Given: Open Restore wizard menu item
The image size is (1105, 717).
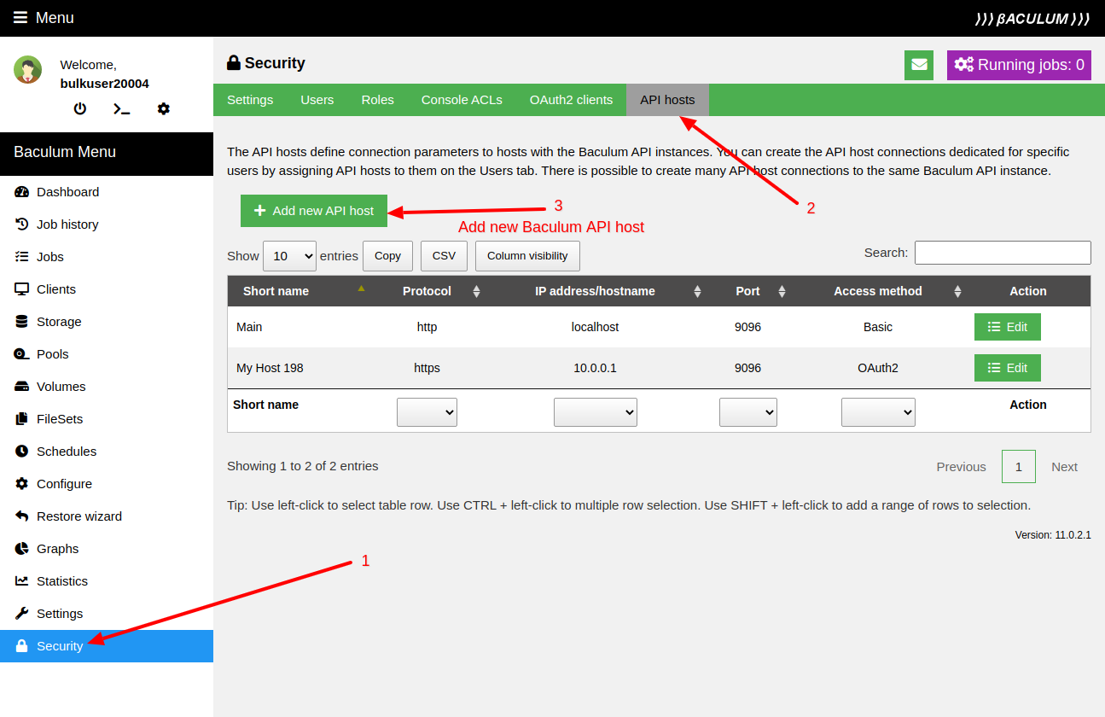Looking at the screenshot, I should tap(107, 516).
